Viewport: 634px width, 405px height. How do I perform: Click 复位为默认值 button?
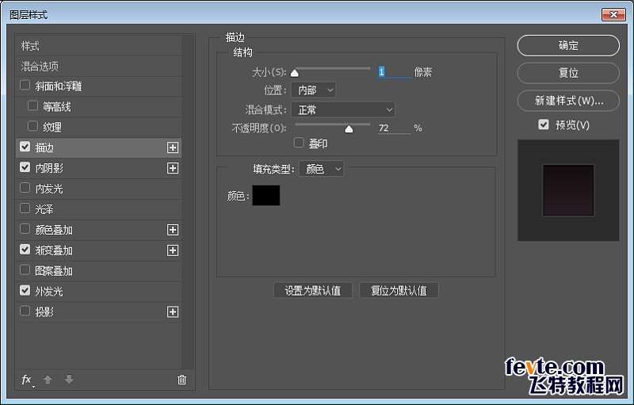pyautogui.click(x=399, y=290)
